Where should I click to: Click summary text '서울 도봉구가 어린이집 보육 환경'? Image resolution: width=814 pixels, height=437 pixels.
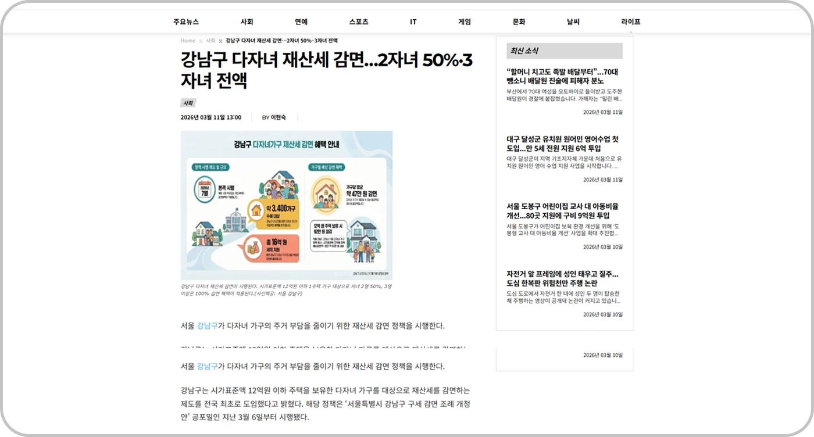coord(564,230)
